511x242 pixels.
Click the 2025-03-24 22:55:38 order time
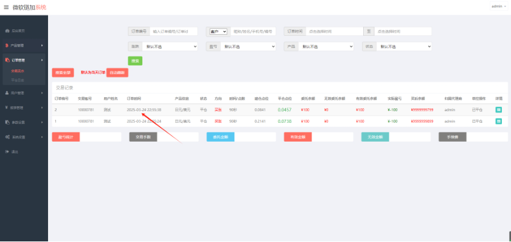pyautogui.click(x=144, y=110)
